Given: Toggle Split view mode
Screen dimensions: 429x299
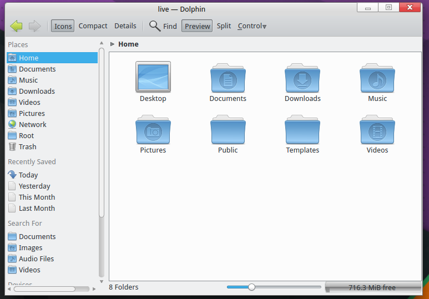Looking at the screenshot, I should [x=224, y=26].
